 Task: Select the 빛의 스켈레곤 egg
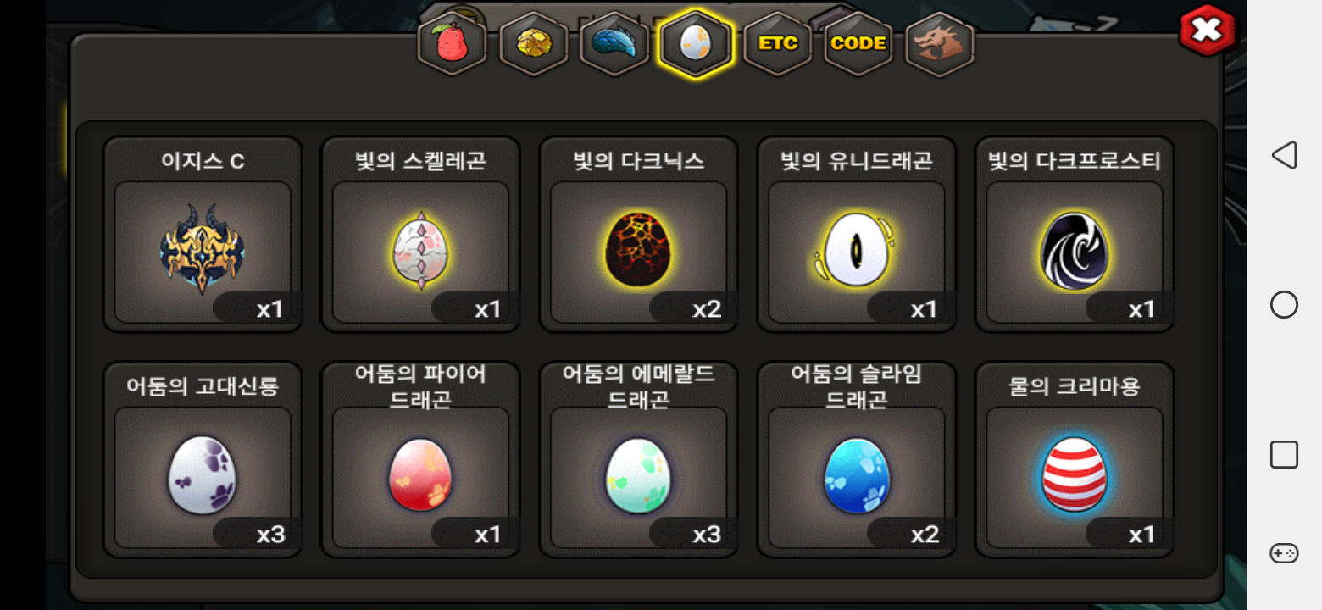[x=420, y=234]
